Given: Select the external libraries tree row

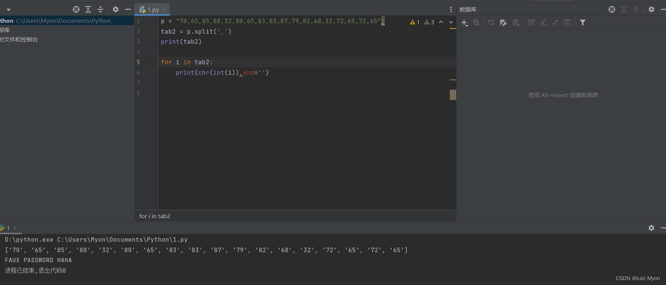Looking at the screenshot, I should tap(67, 30).
